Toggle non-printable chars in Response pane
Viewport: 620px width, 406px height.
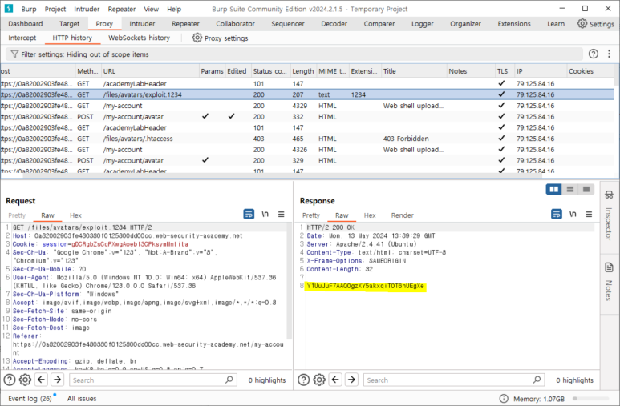(x=573, y=214)
